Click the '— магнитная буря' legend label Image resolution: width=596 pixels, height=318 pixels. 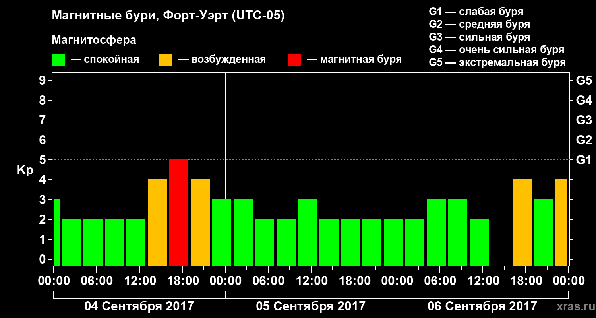(354, 60)
